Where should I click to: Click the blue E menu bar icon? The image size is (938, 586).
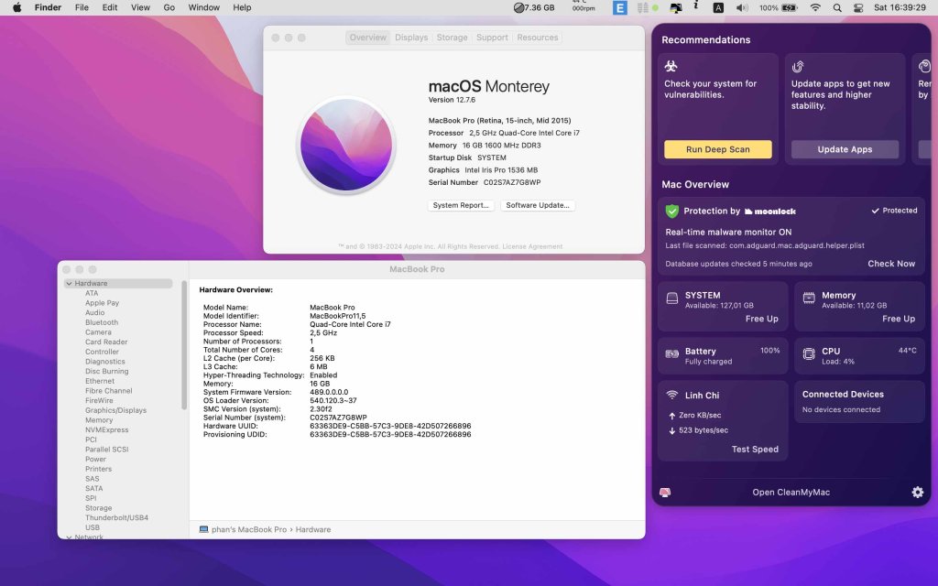click(620, 7)
